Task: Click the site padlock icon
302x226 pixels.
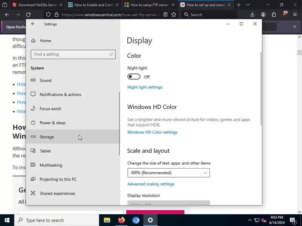Action: coord(56,15)
